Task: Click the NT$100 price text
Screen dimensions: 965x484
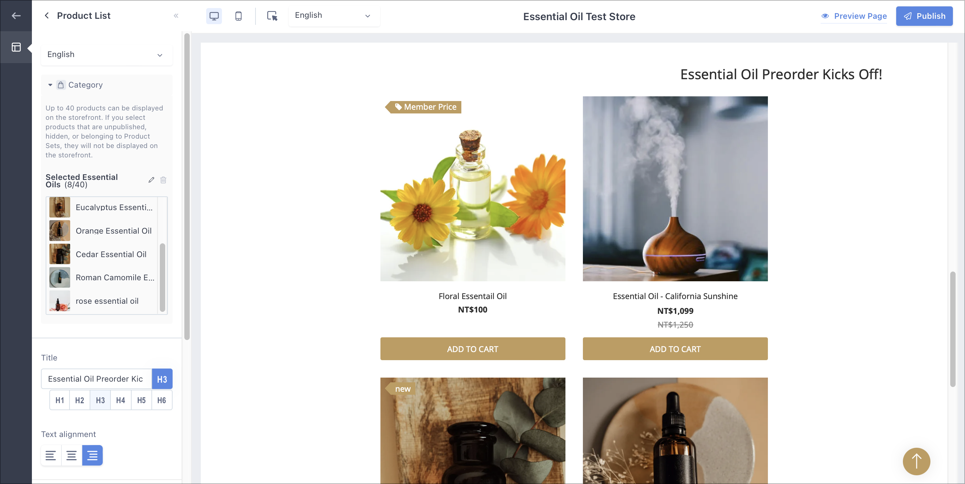Action: [x=472, y=310]
